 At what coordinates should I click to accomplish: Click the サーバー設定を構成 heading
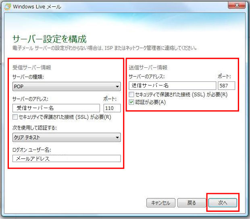(x=50, y=39)
